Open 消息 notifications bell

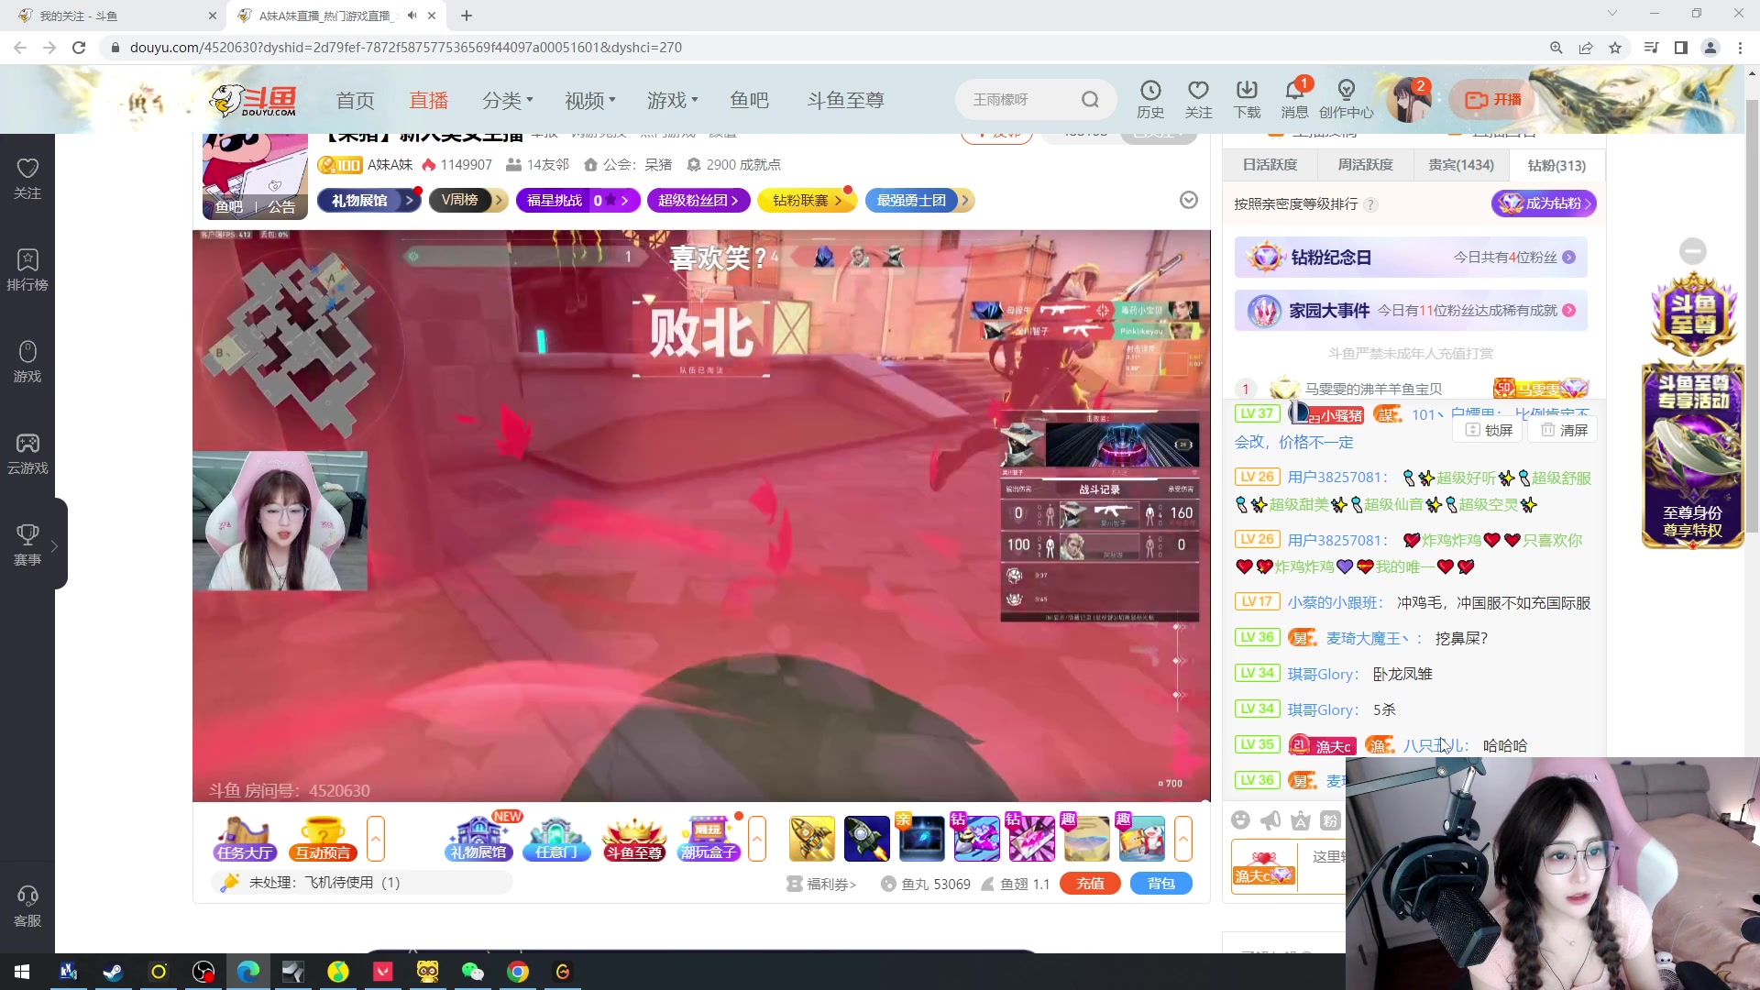pyautogui.click(x=1294, y=99)
